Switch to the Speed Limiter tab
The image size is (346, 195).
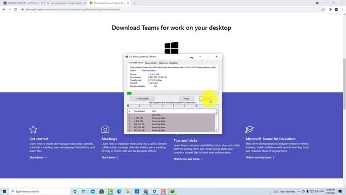tap(151, 63)
